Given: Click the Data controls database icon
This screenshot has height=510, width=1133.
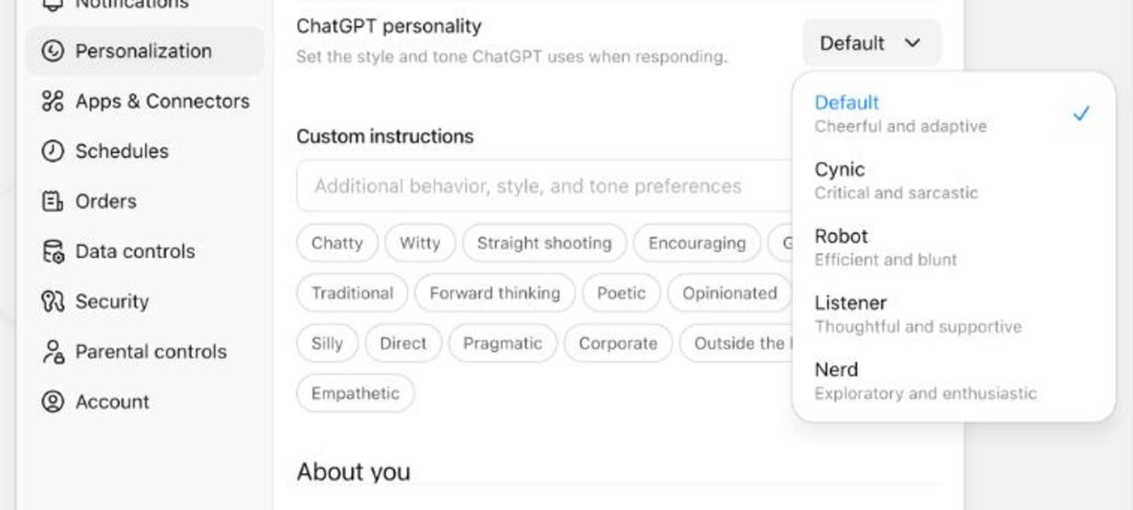Looking at the screenshot, I should point(53,252).
